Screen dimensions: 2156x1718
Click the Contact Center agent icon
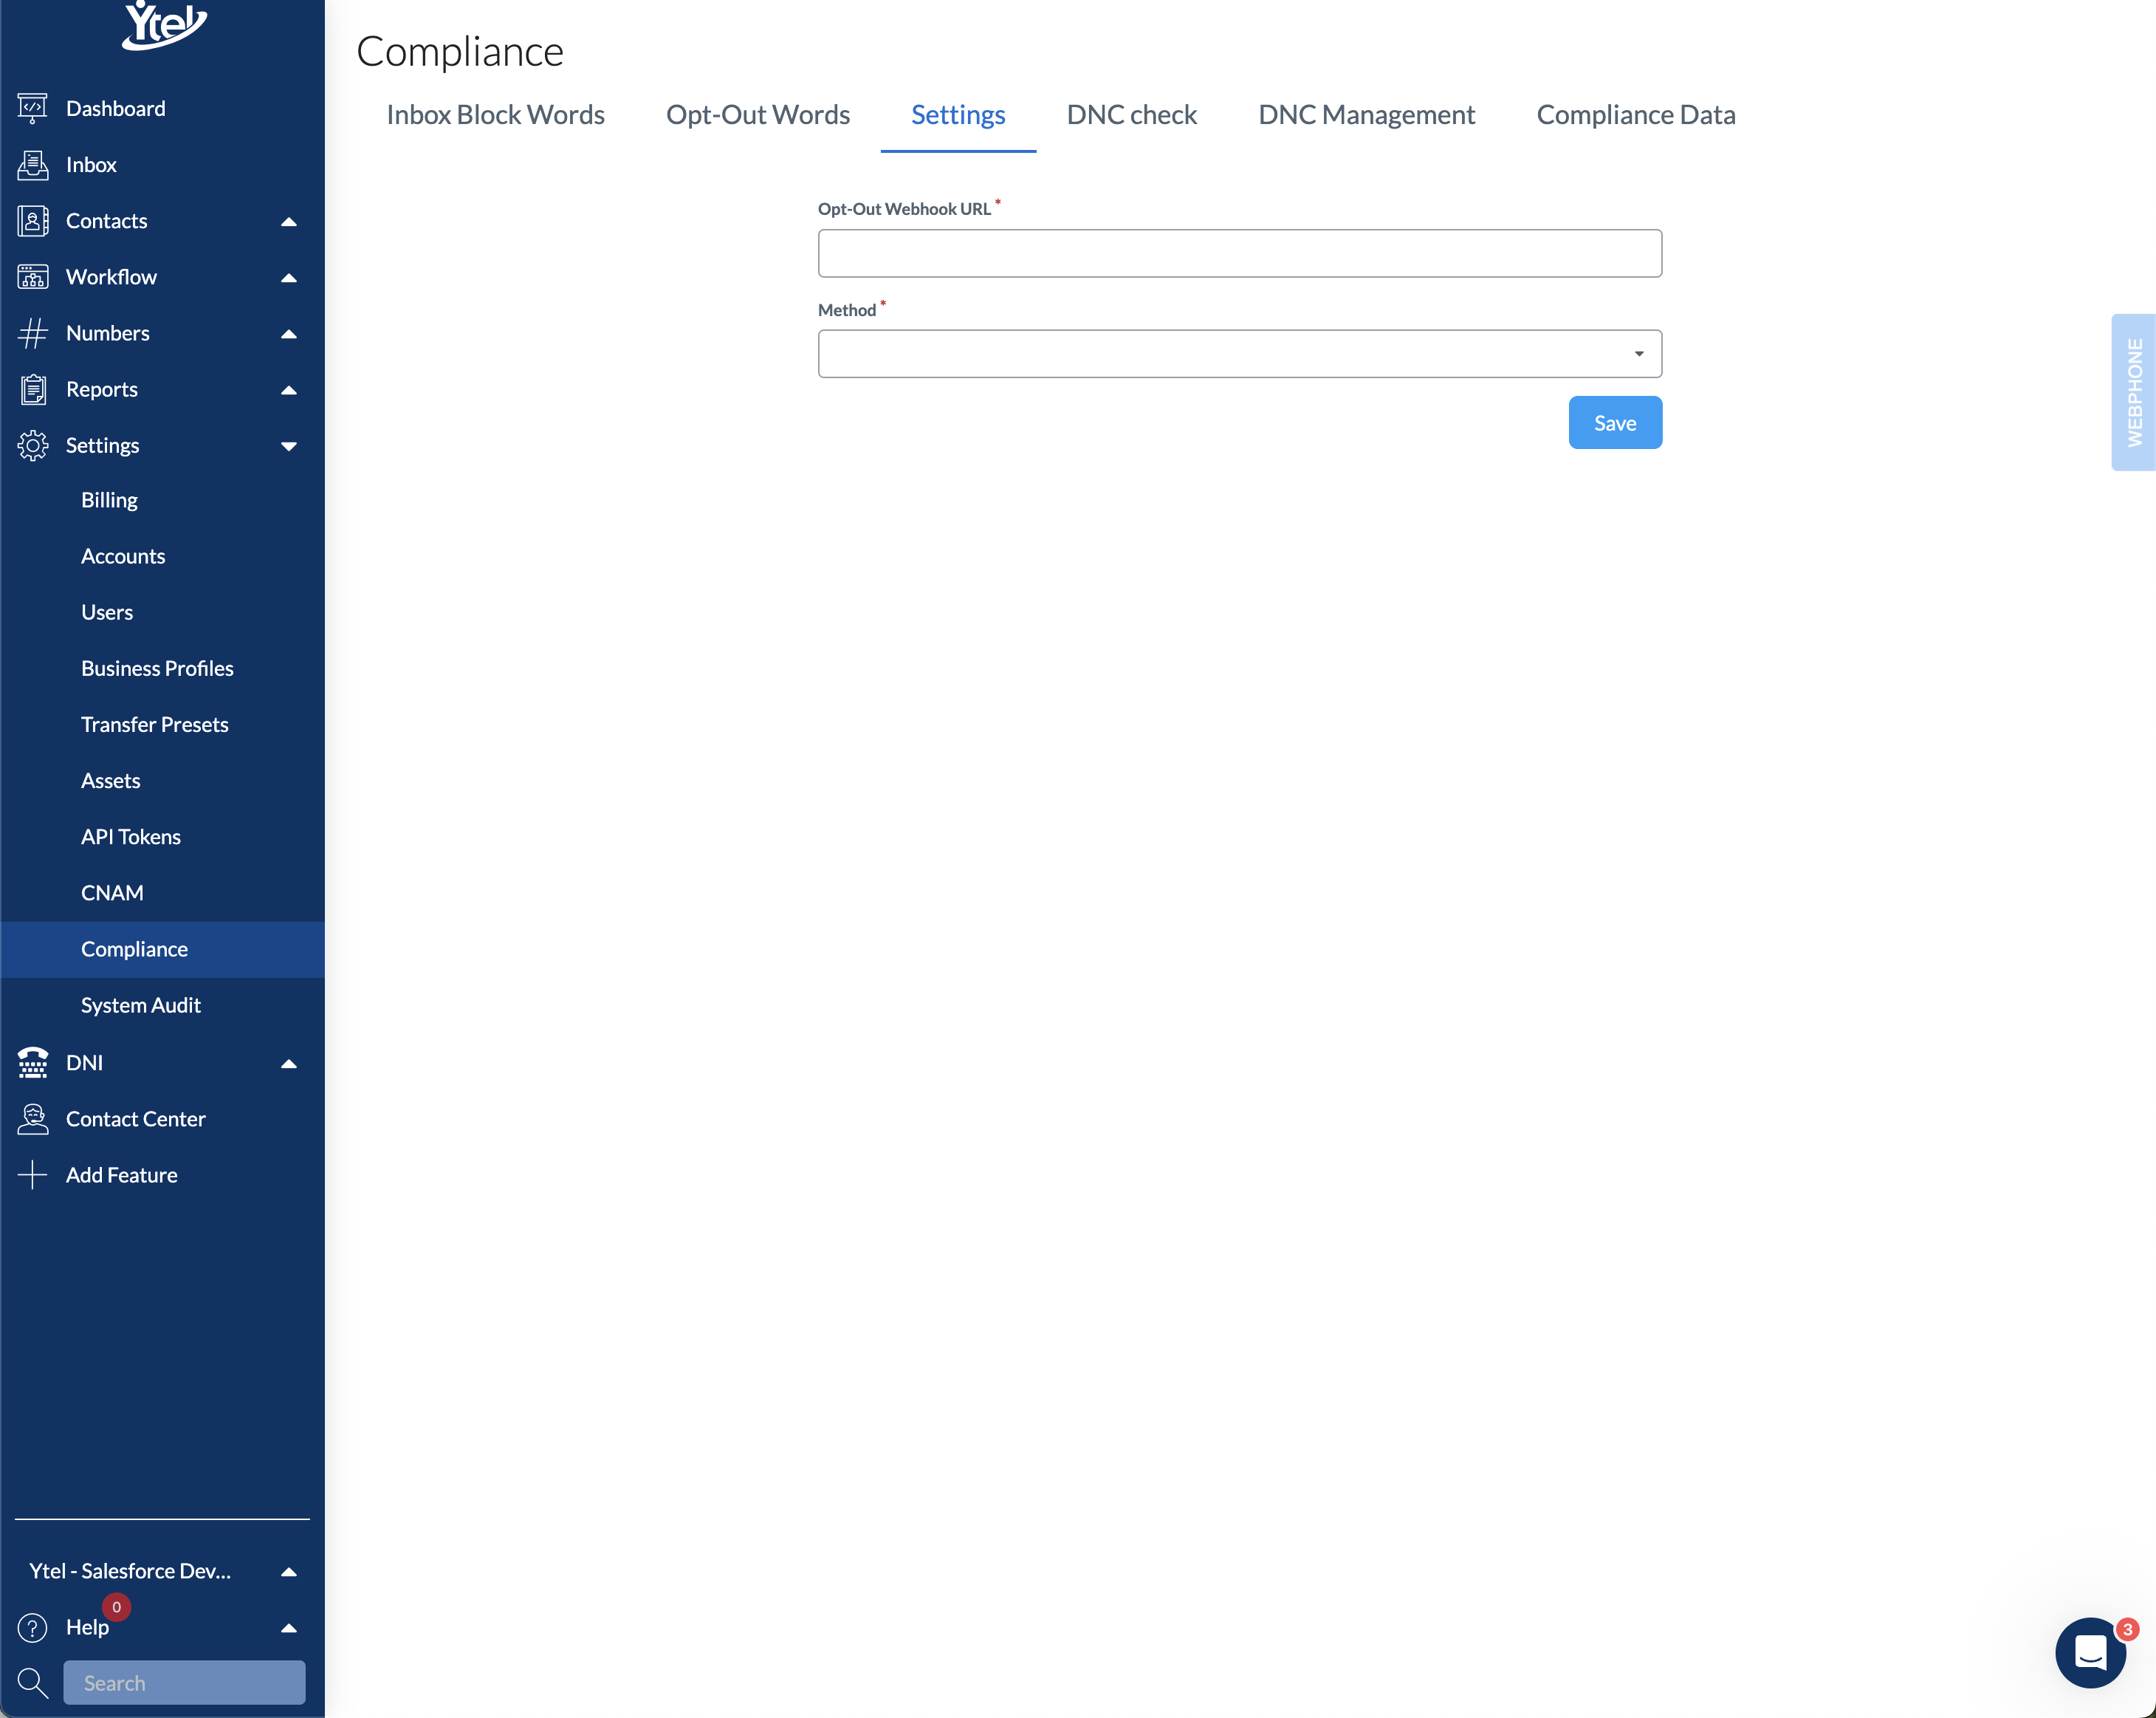[32, 1119]
